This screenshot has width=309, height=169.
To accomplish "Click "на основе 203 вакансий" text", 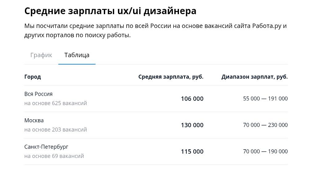I will click(55, 130).
